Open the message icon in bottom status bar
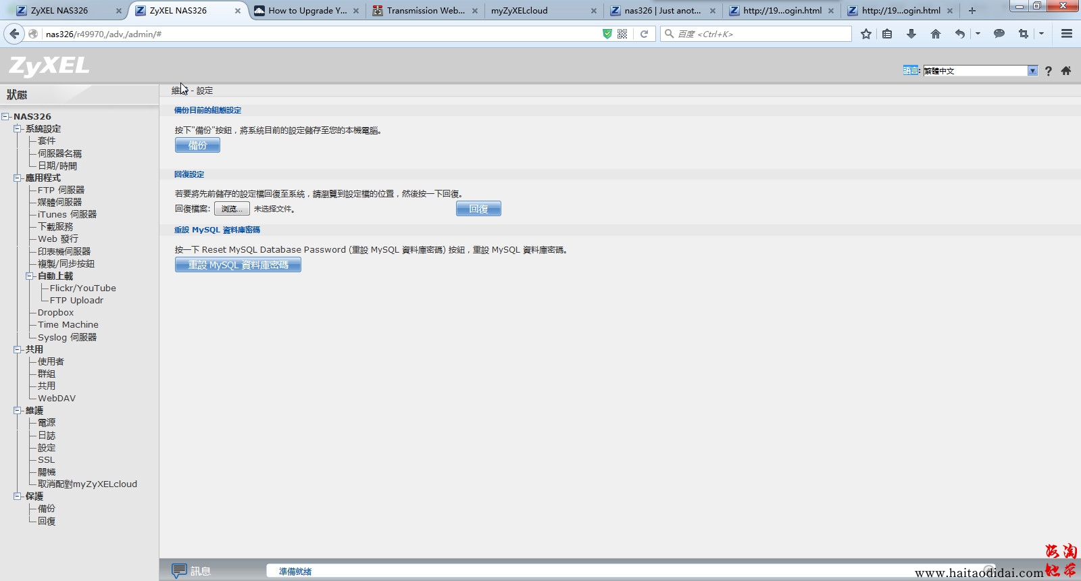The image size is (1081, 581). (x=179, y=571)
